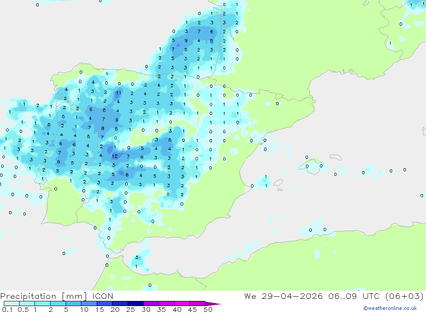Click the legend label '0.1'
The width and height of the screenshot is (426, 312).
coord(7,309)
